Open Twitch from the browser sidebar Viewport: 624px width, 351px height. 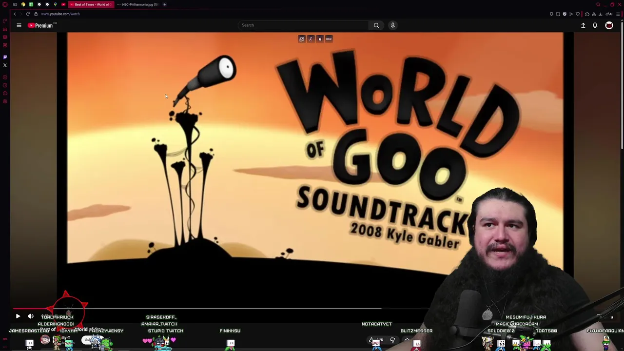[5, 57]
